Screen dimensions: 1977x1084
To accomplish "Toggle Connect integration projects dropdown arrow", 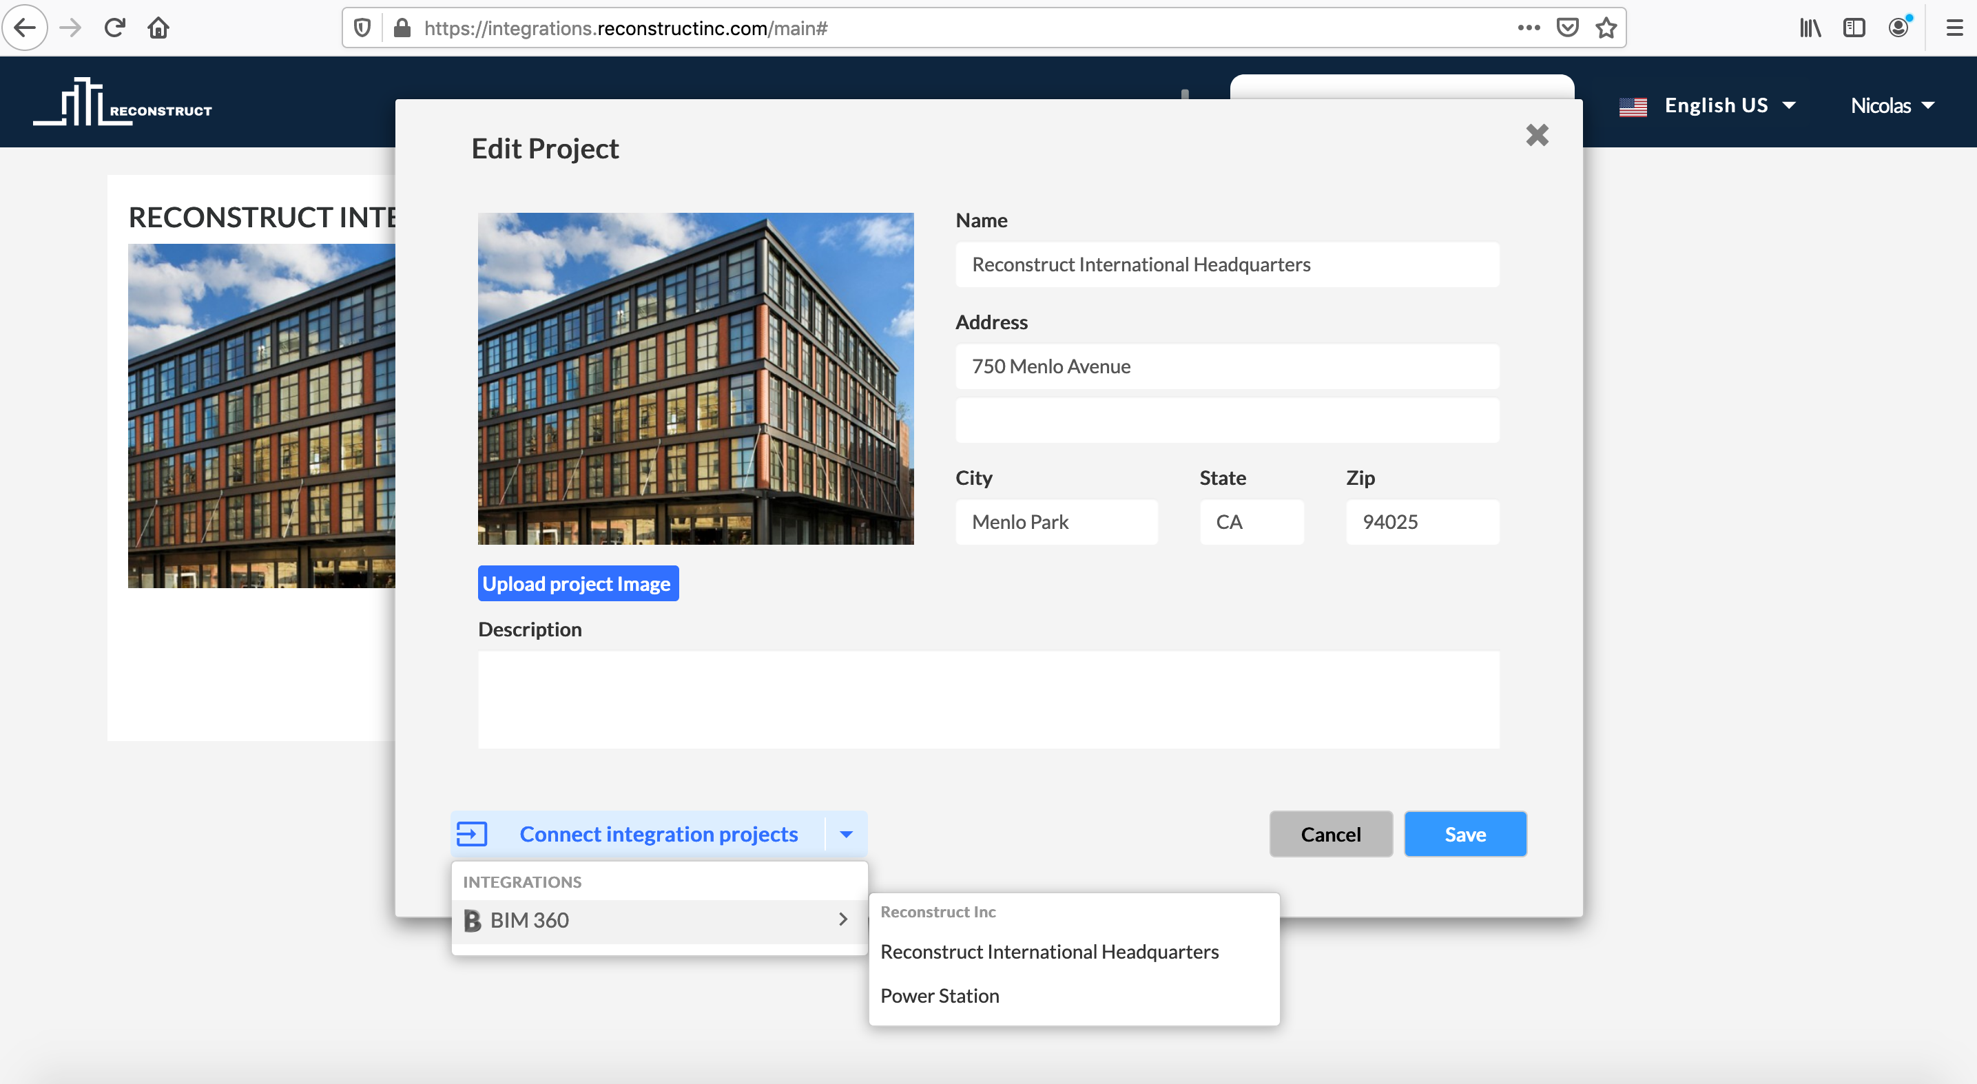I will click(x=846, y=834).
